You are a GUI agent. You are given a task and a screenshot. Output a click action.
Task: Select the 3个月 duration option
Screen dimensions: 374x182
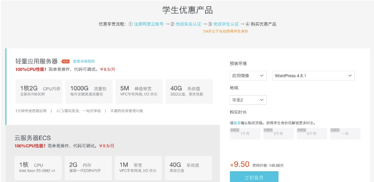(x=278, y=134)
